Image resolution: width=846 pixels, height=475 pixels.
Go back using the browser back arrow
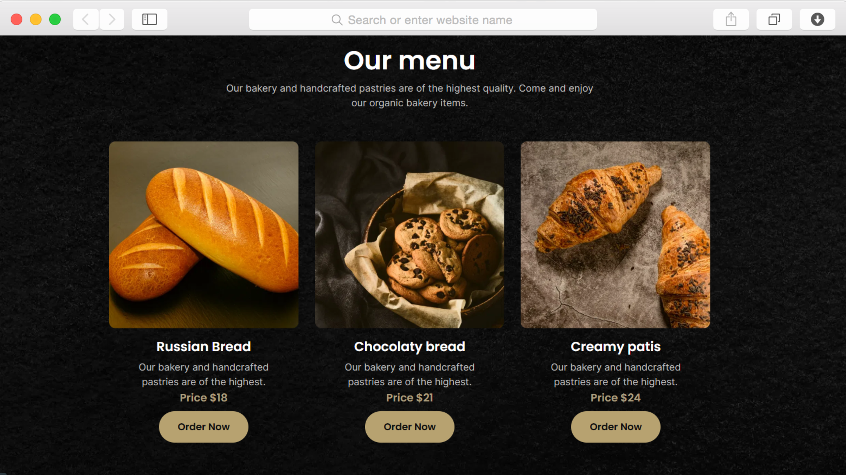point(86,19)
